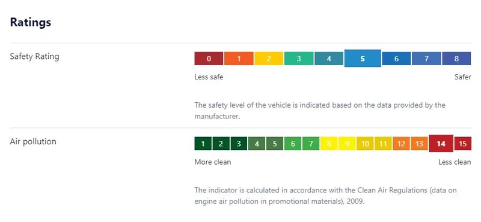Click the red safety rating 0 box

point(209,58)
